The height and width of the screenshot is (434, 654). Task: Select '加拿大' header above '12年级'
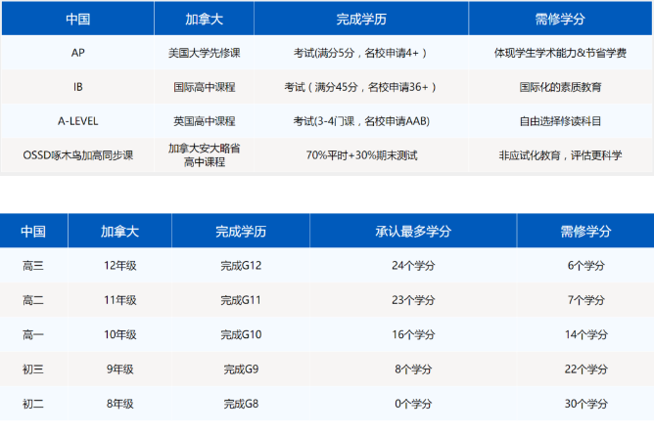coord(119,231)
